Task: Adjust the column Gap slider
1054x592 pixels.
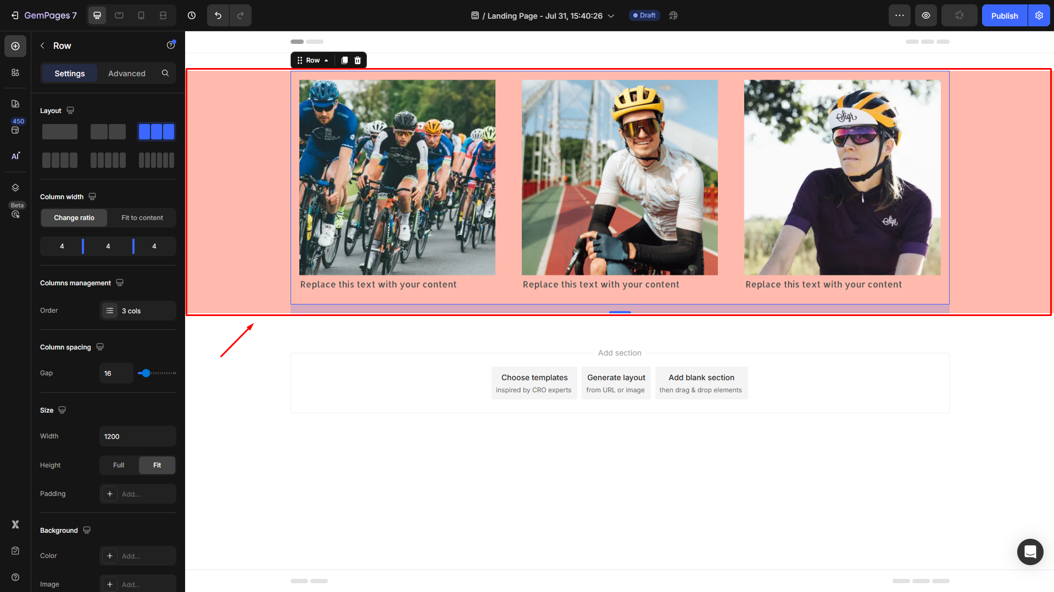Action: (x=146, y=373)
